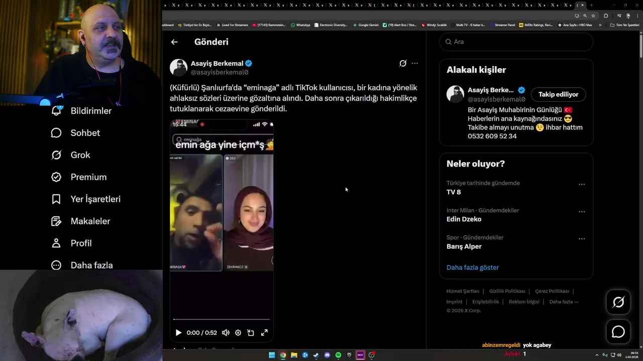Click the Takip ediliyor following button
Image resolution: width=643 pixels, height=361 pixels.
(x=558, y=94)
